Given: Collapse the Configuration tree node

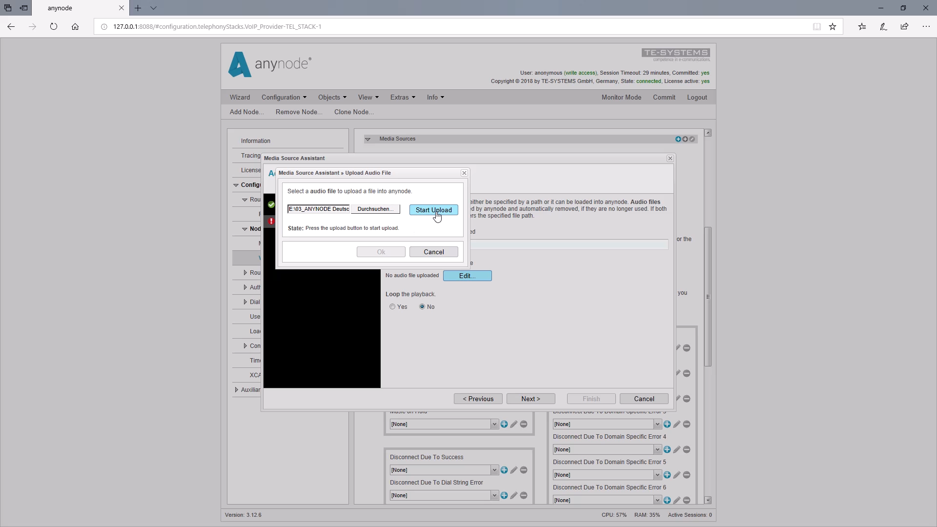Looking at the screenshot, I should (x=236, y=185).
